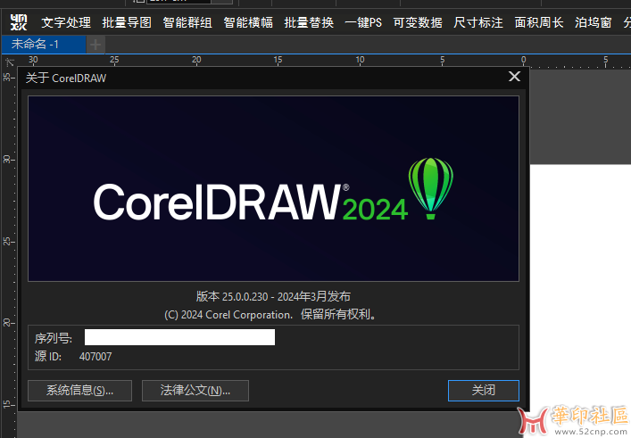Open the 智能群组 menu
Screen dimensions: 631x438
click(187, 22)
